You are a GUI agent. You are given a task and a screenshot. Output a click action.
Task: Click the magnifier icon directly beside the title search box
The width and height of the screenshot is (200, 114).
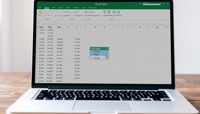[163, 4]
